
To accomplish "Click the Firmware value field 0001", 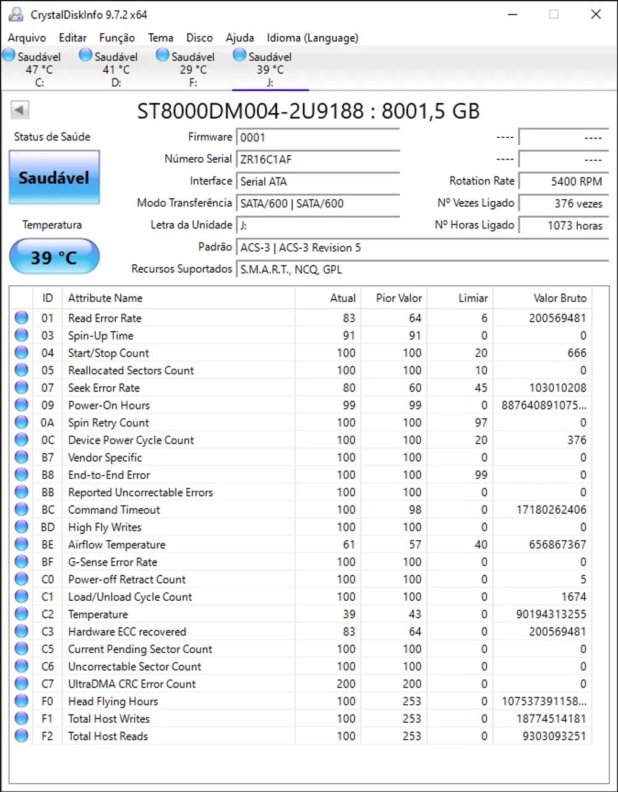I will point(318,137).
